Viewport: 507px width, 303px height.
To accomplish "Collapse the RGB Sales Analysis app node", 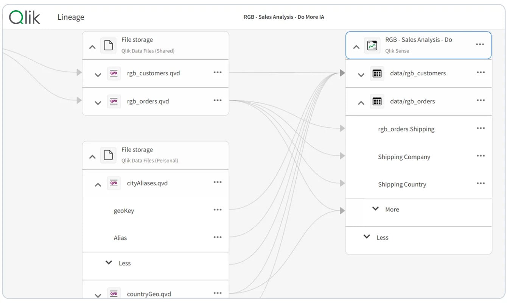I will pyautogui.click(x=356, y=47).
